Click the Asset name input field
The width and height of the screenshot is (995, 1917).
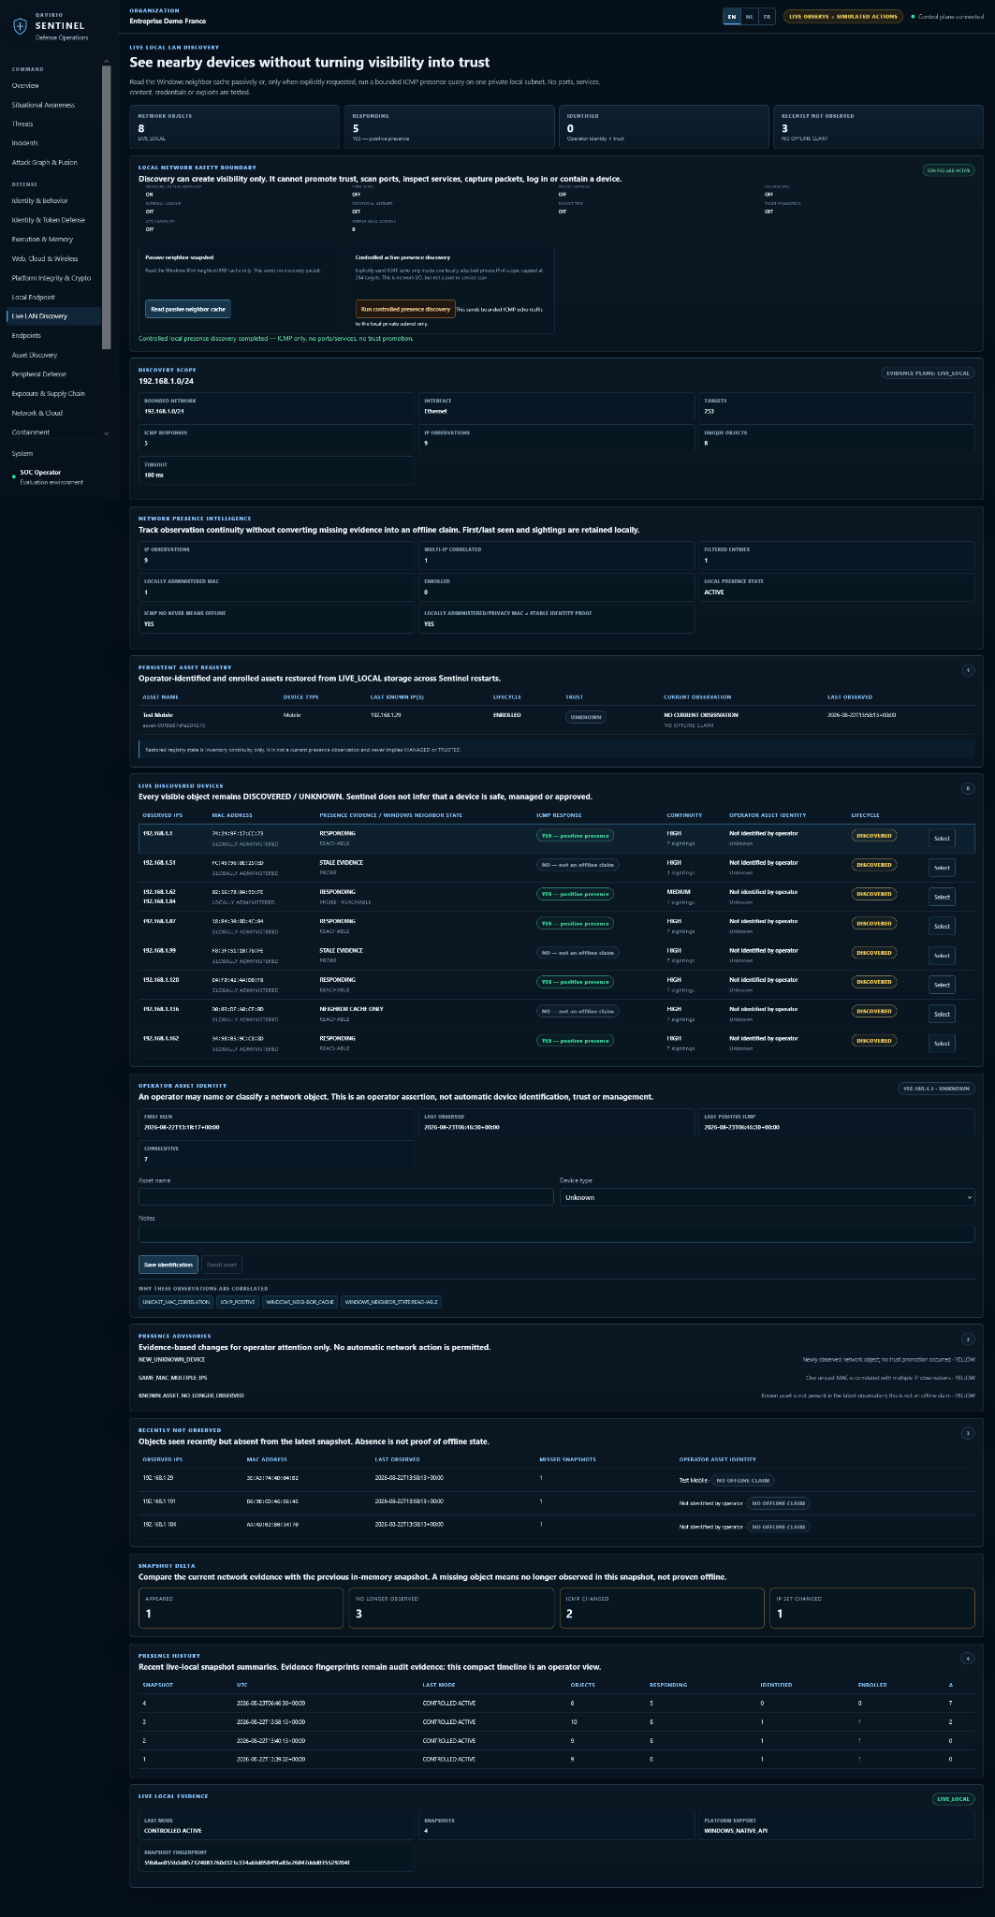pos(346,1197)
